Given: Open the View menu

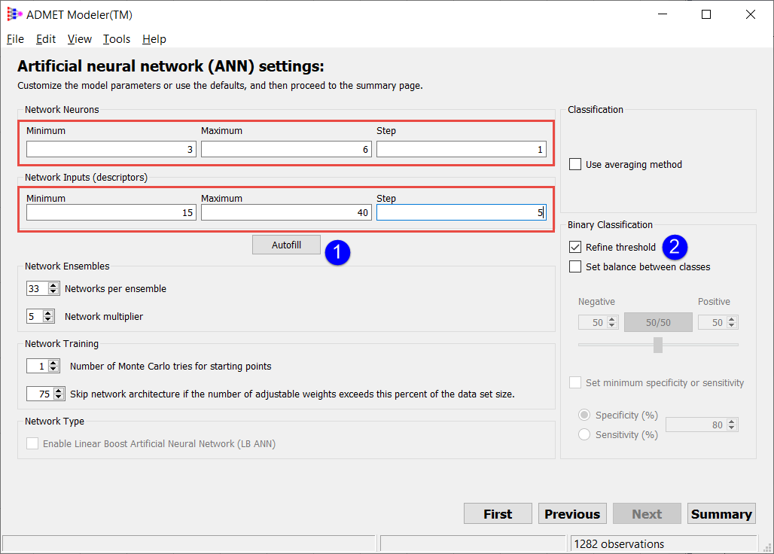Looking at the screenshot, I should point(80,39).
